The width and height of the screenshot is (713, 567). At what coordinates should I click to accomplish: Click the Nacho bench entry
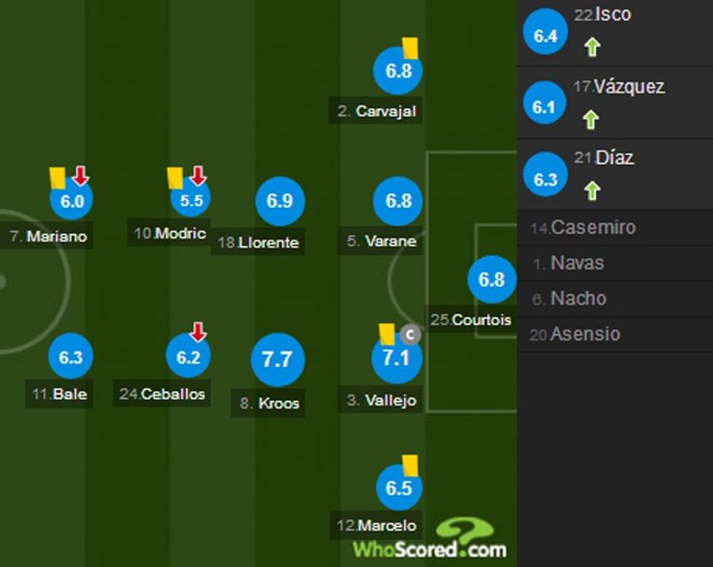point(578,298)
